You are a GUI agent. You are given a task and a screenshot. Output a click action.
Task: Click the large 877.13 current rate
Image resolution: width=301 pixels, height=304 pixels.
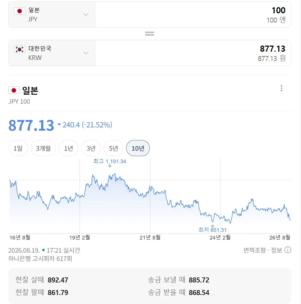tap(31, 125)
